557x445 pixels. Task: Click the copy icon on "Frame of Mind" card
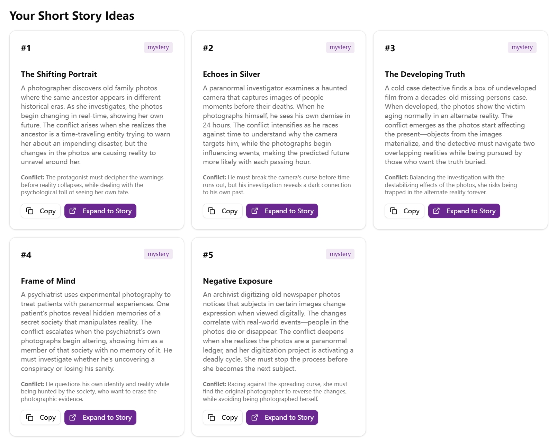point(29,417)
